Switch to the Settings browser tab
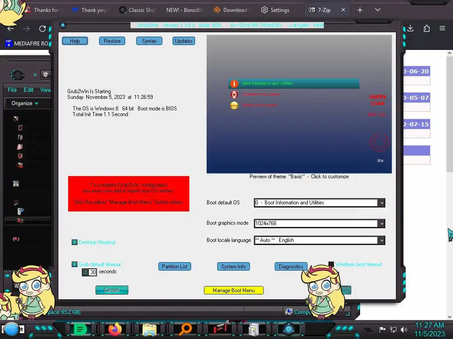Image resolution: width=453 pixels, height=339 pixels. [x=275, y=10]
